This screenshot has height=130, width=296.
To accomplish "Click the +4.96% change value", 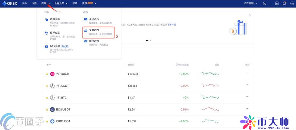I will click(184, 121).
